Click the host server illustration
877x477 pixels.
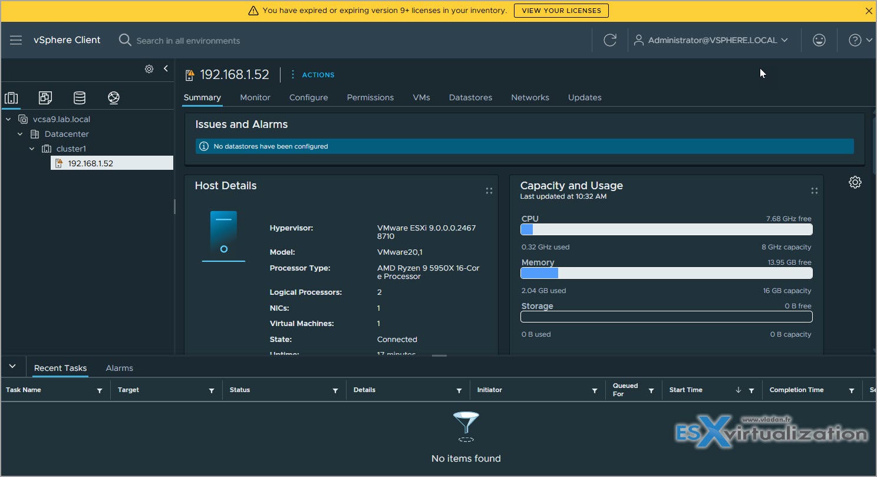click(223, 236)
